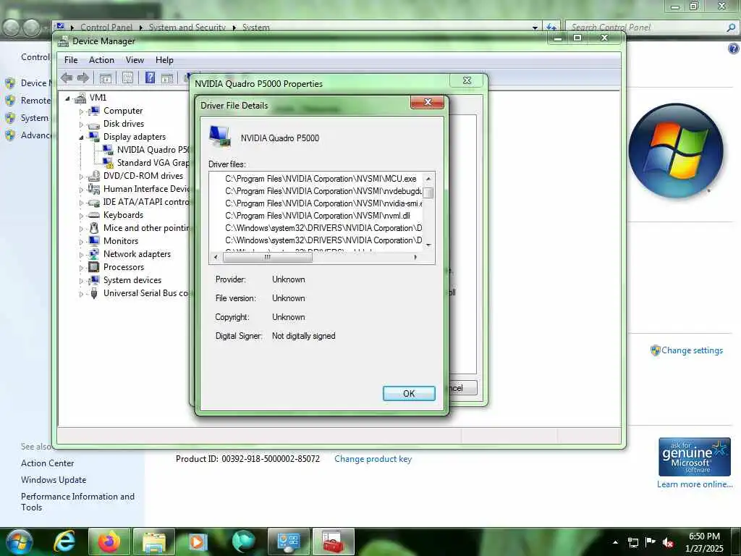
Task: Click the muted volume tray icon
Action: tap(668, 542)
